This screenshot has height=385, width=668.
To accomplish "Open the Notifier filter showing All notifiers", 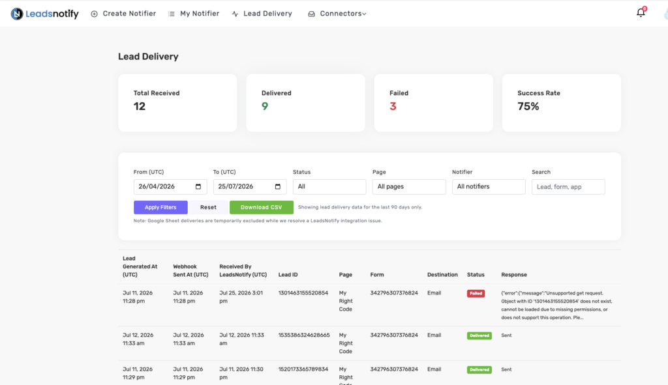I will [x=489, y=187].
